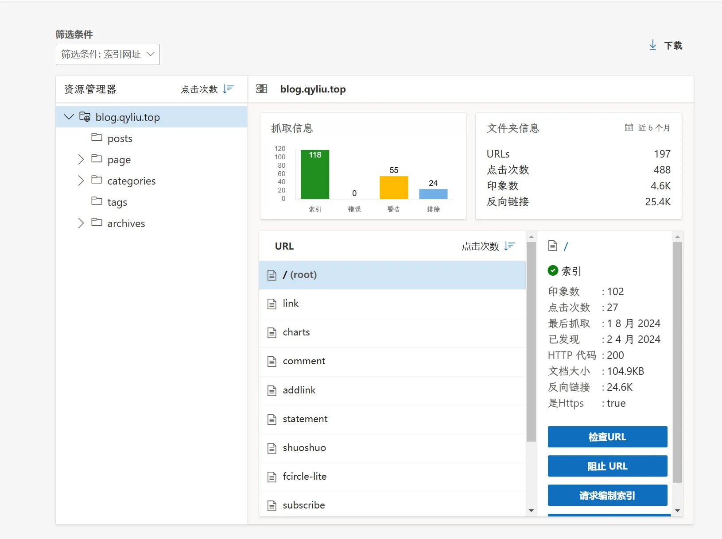Expand the archives folder
The width and height of the screenshot is (722, 539).
tap(81, 223)
